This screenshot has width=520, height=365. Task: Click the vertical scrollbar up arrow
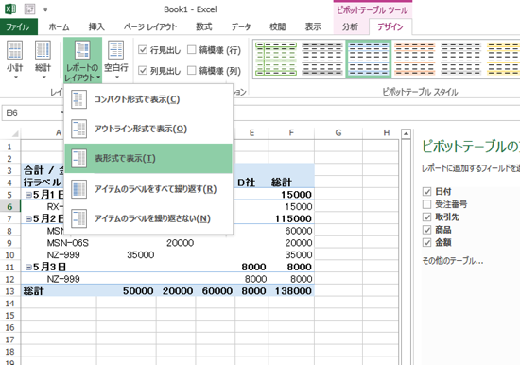406,133
